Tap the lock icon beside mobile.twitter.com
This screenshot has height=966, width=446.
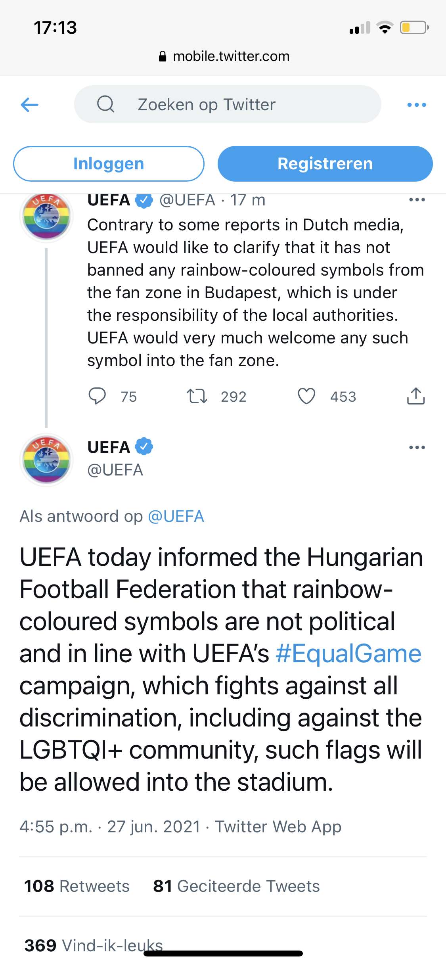[x=162, y=56]
